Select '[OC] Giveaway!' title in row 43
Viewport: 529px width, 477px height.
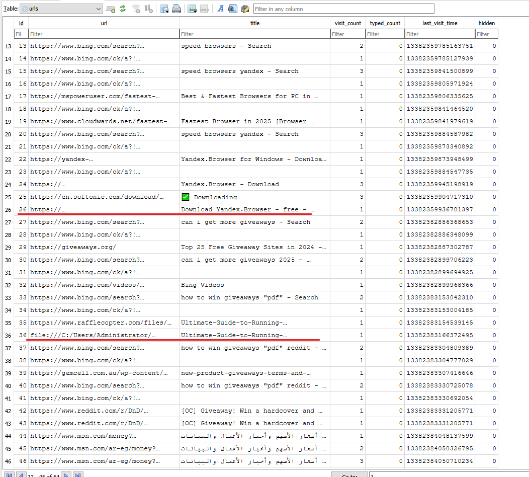tap(255, 423)
